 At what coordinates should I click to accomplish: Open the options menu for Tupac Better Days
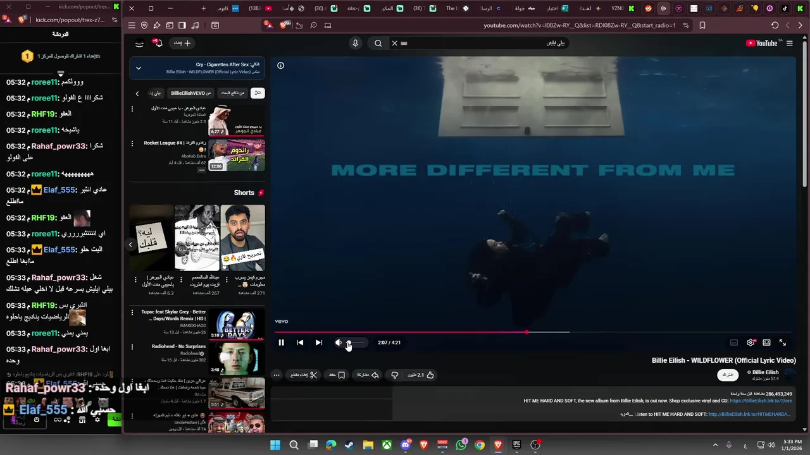(132, 312)
